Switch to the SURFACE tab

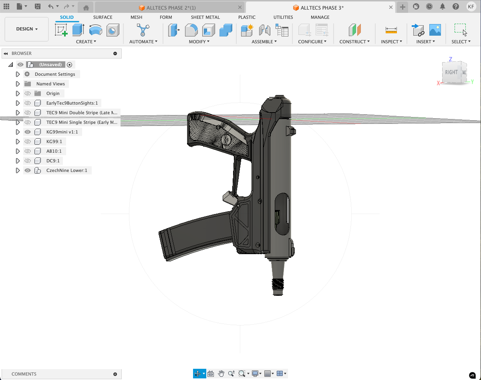click(103, 17)
